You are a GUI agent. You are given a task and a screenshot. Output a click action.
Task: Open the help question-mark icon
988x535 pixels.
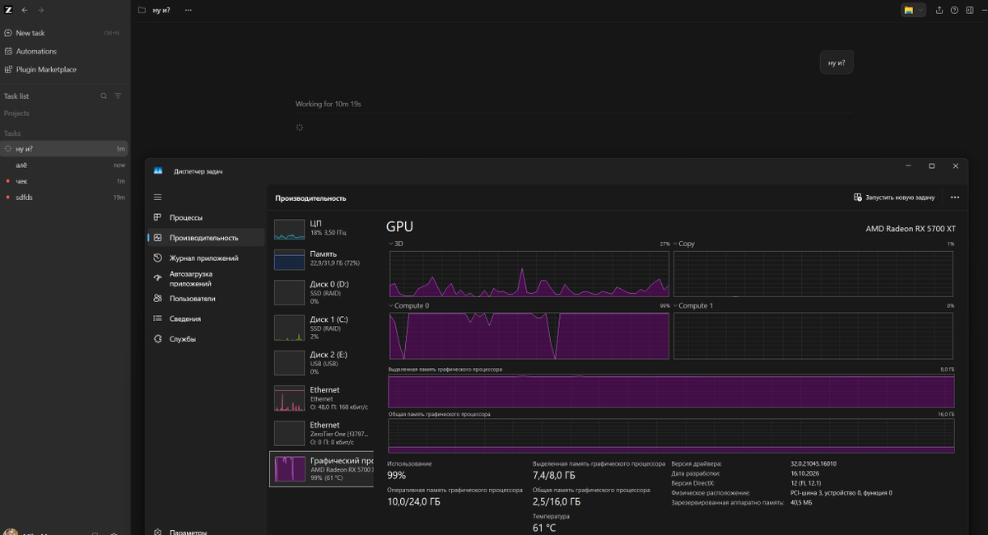(x=954, y=10)
